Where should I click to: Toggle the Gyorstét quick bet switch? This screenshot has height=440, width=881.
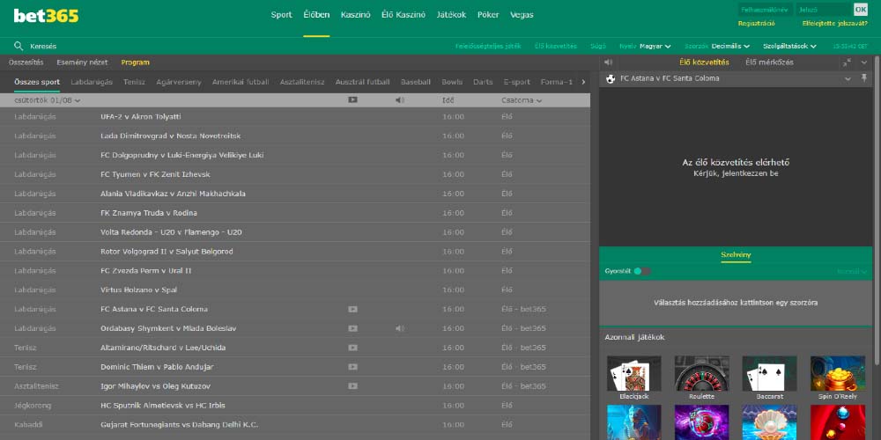(x=641, y=271)
